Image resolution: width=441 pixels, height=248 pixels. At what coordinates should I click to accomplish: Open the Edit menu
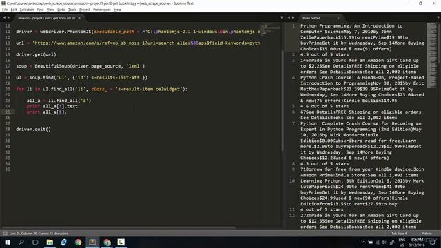[14, 10]
